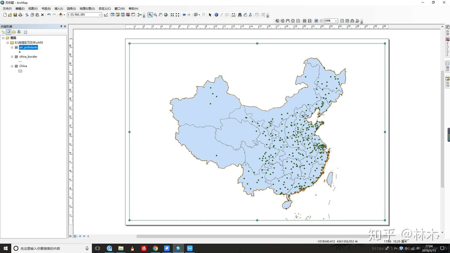Open the map scale dropdown
Viewport: 450px width, 253px height.
pyautogui.click(x=100, y=15)
